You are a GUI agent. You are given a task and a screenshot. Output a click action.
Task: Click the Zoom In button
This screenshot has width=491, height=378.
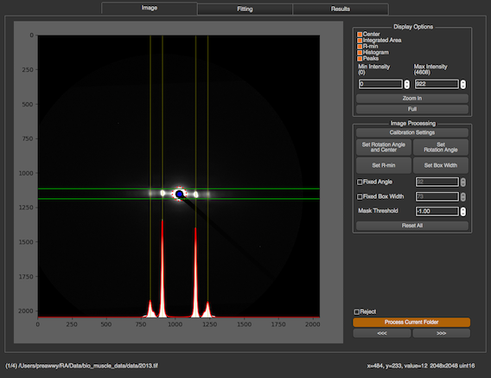(x=412, y=99)
